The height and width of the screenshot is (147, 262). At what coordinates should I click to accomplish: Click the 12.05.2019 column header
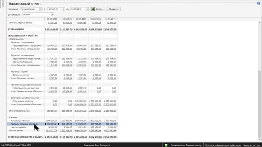66,19
